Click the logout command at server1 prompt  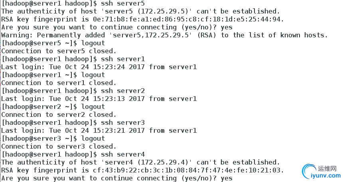93,75
